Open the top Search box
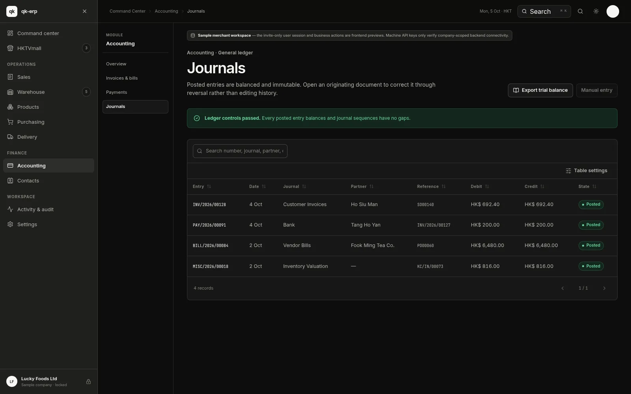The width and height of the screenshot is (631, 394). pos(544,11)
